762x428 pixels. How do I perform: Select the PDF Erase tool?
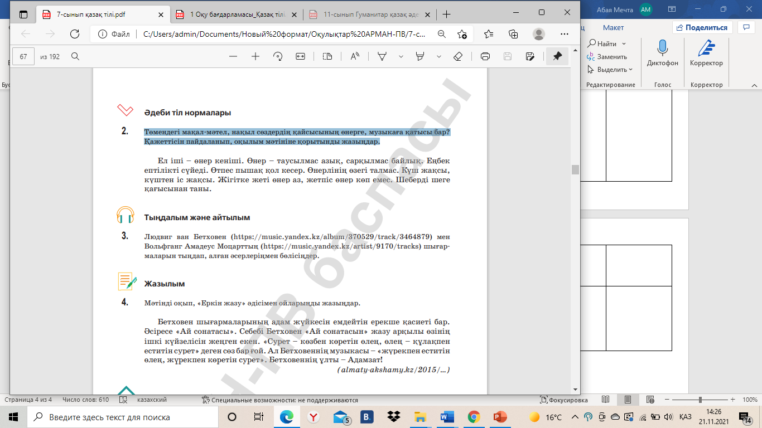(x=458, y=56)
